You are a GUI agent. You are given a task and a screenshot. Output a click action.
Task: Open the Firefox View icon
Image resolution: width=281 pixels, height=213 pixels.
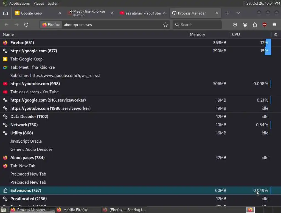pyautogui.click(x=5, y=13)
